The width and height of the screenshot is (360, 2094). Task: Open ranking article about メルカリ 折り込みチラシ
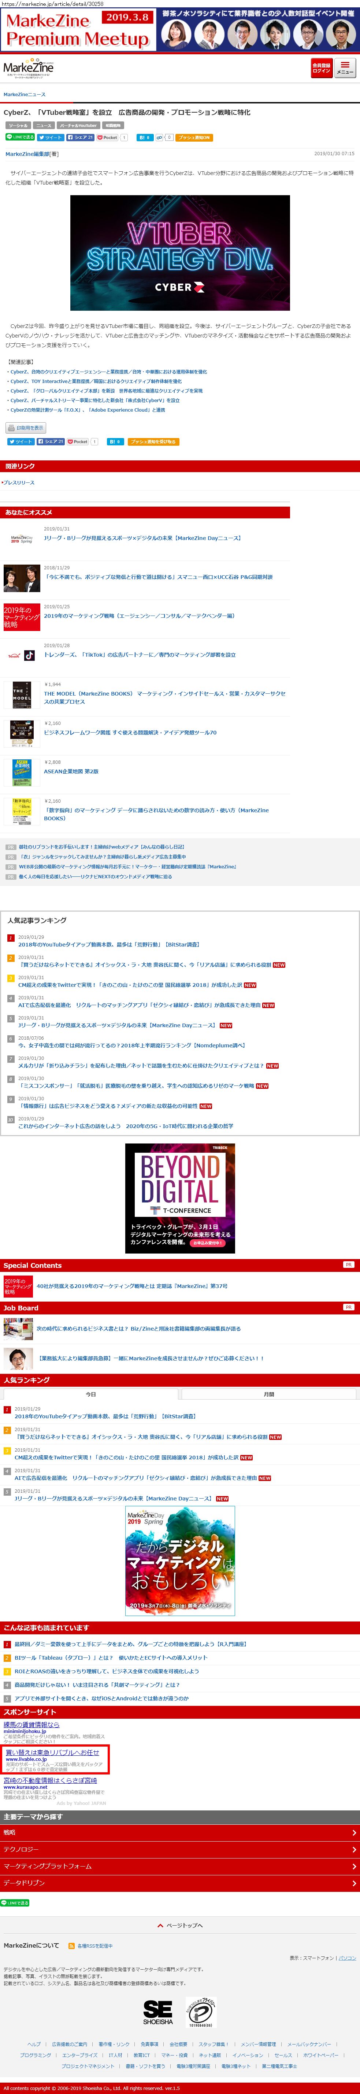click(x=141, y=1065)
